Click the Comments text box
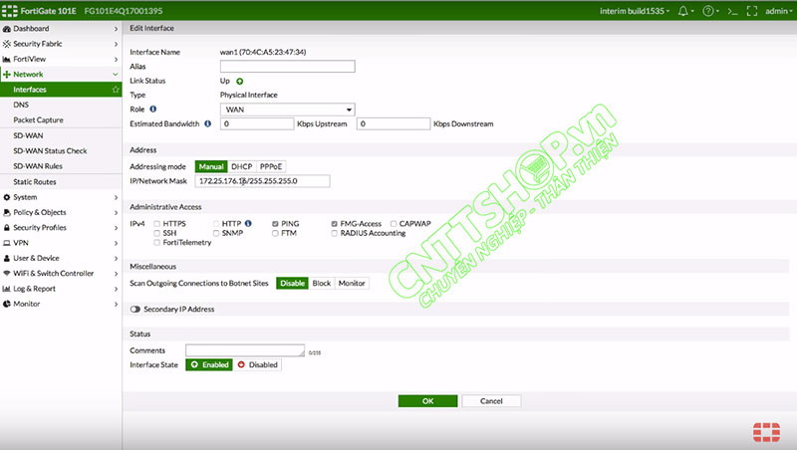The width and height of the screenshot is (797, 450). (245, 350)
